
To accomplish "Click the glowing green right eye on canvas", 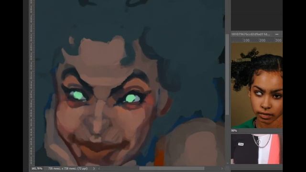I will coord(131,98).
